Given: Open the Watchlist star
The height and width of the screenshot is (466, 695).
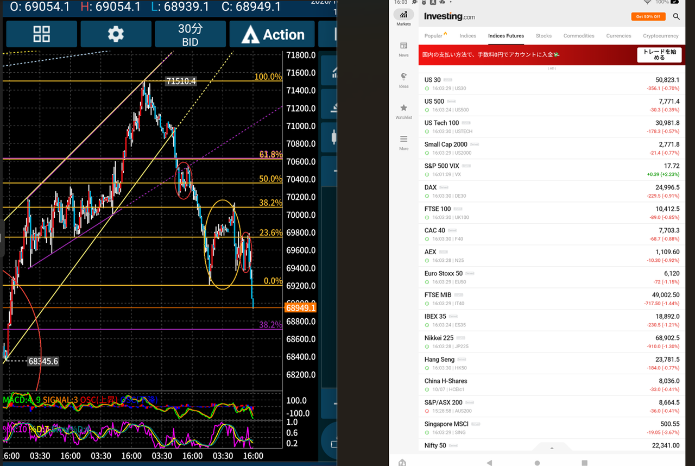Looking at the screenshot, I should (403, 111).
